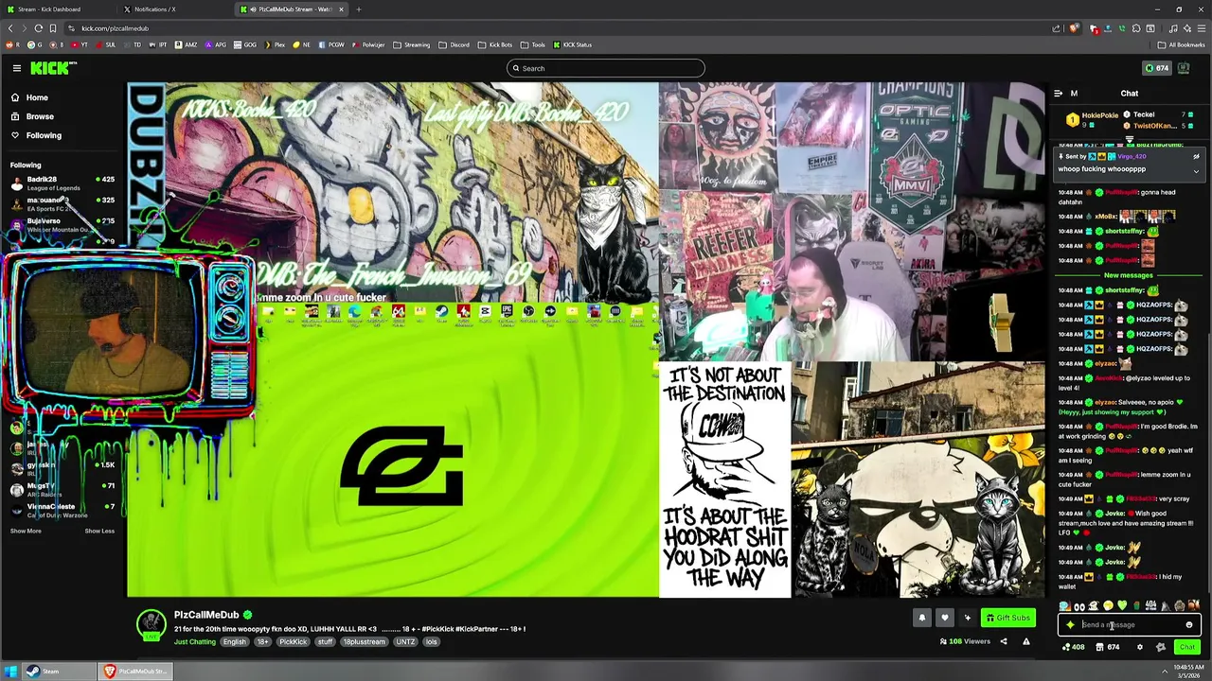The height and width of the screenshot is (681, 1212).
Task: Click the 108 Viewers count
Action: click(964, 641)
